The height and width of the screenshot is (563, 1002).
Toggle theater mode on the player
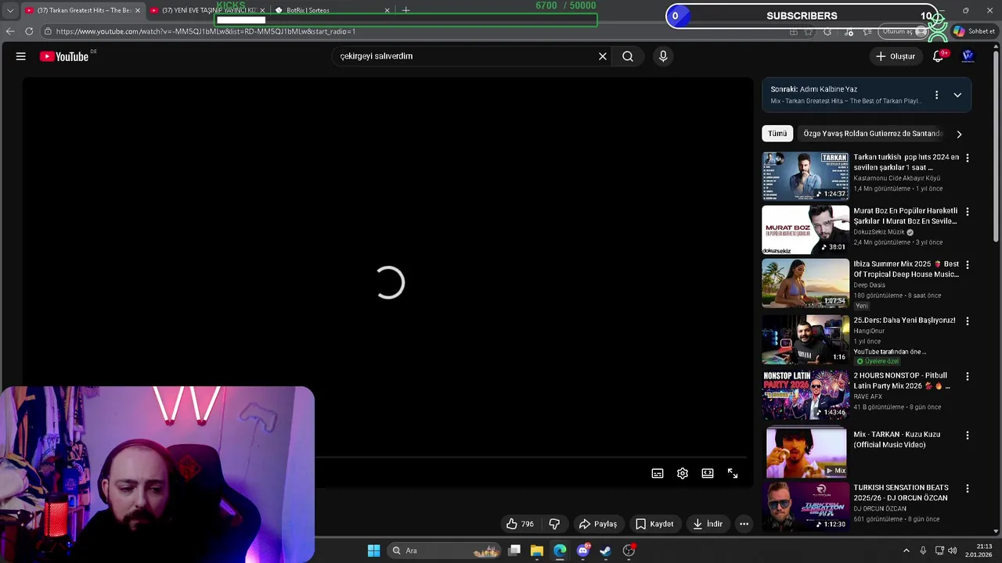(x=708, y=473)
